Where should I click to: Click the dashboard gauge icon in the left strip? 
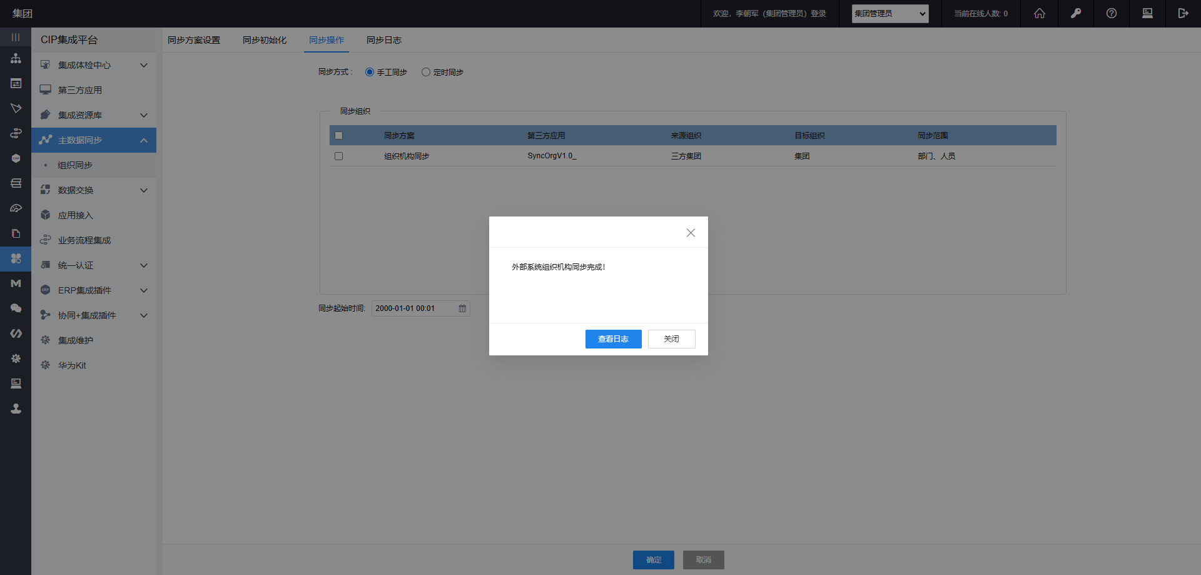click(16, 208)
